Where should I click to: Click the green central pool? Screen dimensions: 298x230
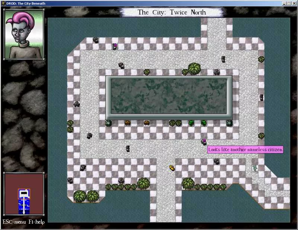pyautogui.click(x=169, y=98)
